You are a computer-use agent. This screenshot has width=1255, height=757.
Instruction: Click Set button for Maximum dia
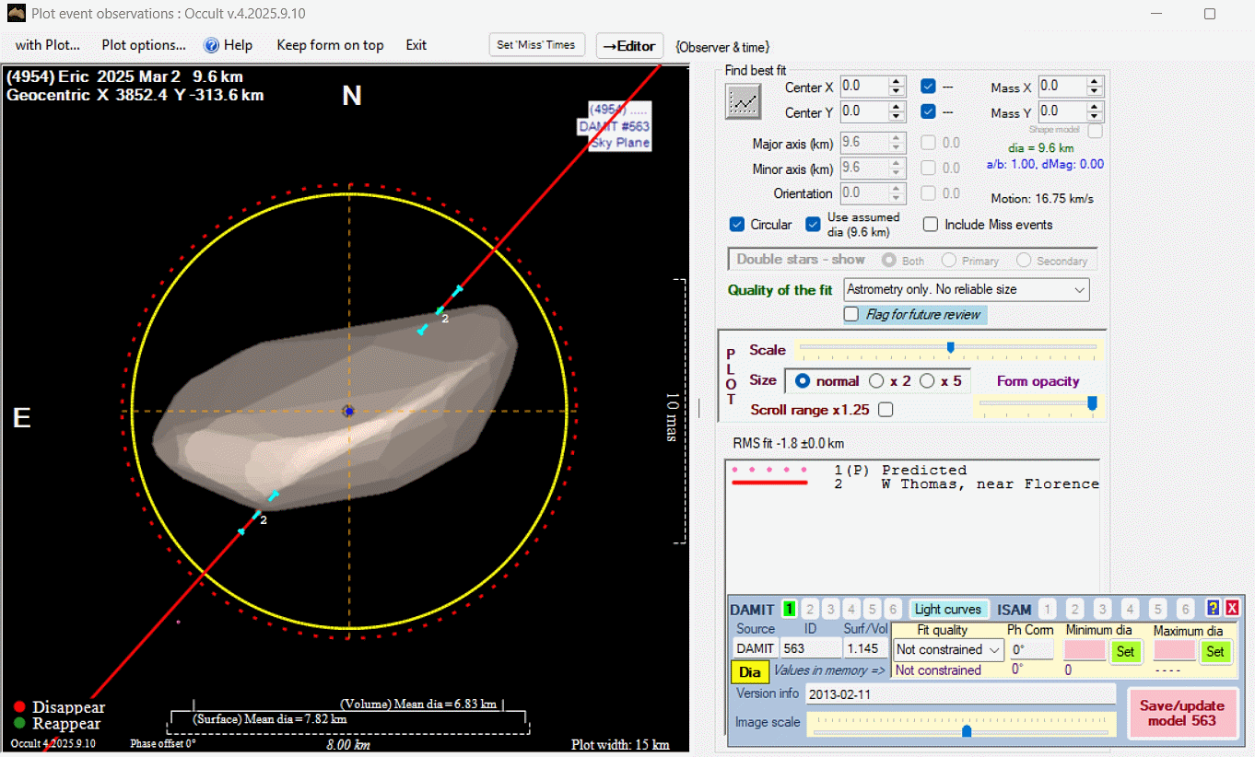click(1215, 651)
